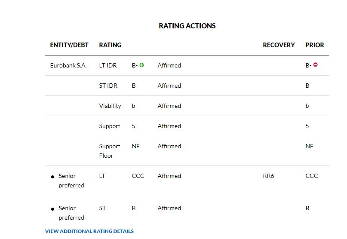Screen dimensions: 347x239
Task: Click the Rating Actions table title
Action: click(187, 26)
